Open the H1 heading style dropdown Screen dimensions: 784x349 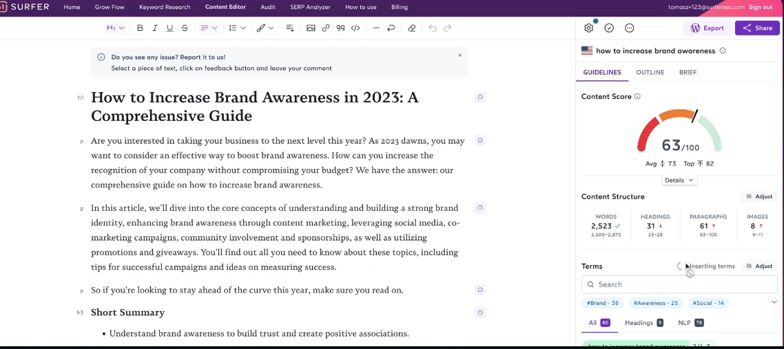pyautogui.click(x=115, y=28)
